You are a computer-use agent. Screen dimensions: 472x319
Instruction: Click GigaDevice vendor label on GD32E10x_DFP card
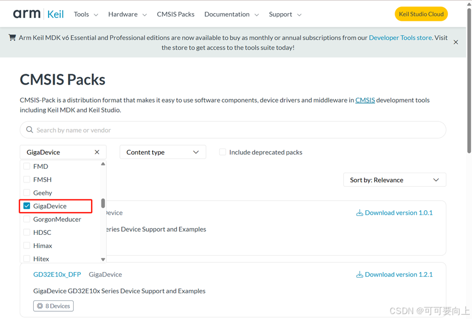(105, 274)
